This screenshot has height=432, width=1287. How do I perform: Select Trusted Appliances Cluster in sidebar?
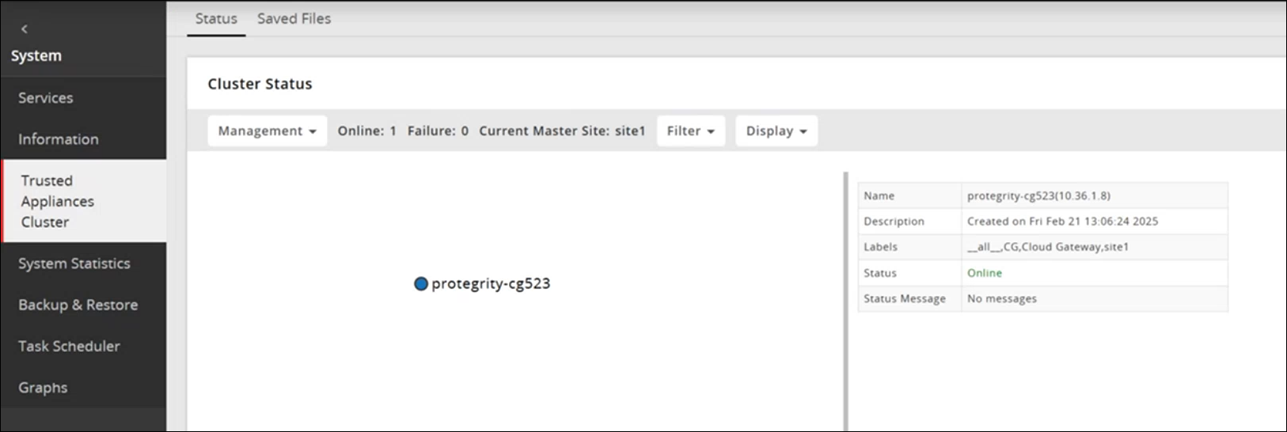point(58,201)
